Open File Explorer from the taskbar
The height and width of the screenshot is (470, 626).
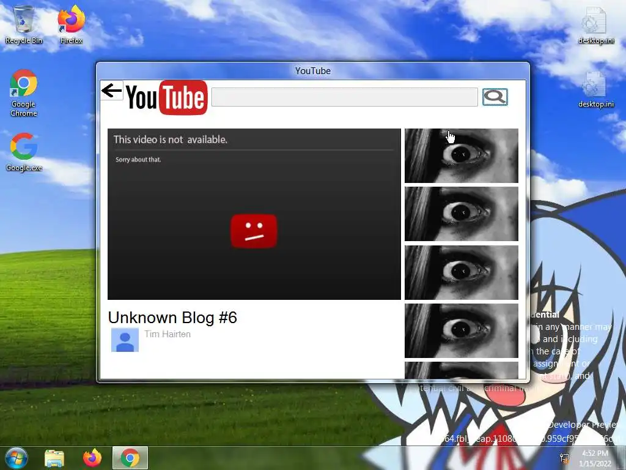54,458
